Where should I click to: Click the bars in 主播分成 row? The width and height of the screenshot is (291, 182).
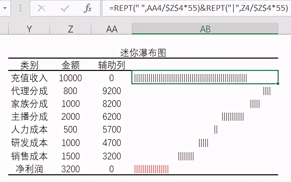tap(233, 117)
